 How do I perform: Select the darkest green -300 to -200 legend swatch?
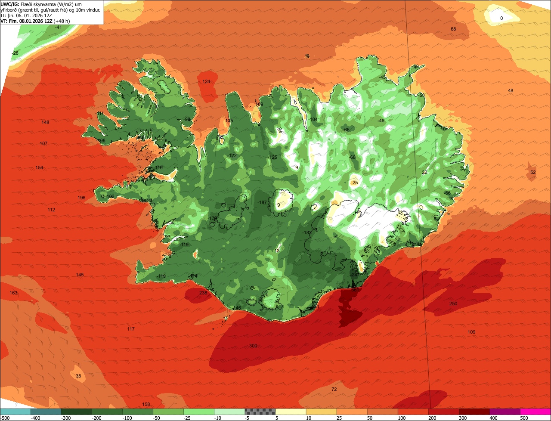click(x=76, y=412)
